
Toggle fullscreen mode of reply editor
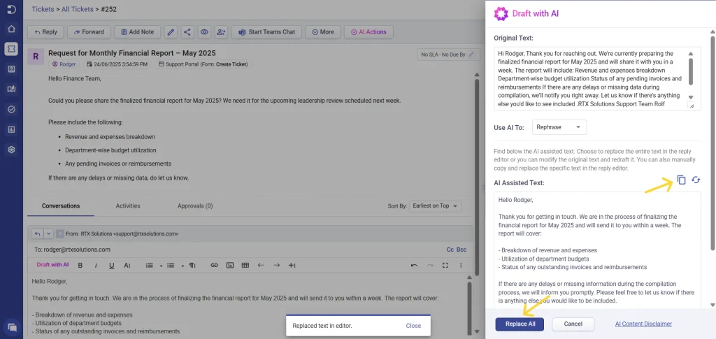pyautogui.click(x=445, y=265)
